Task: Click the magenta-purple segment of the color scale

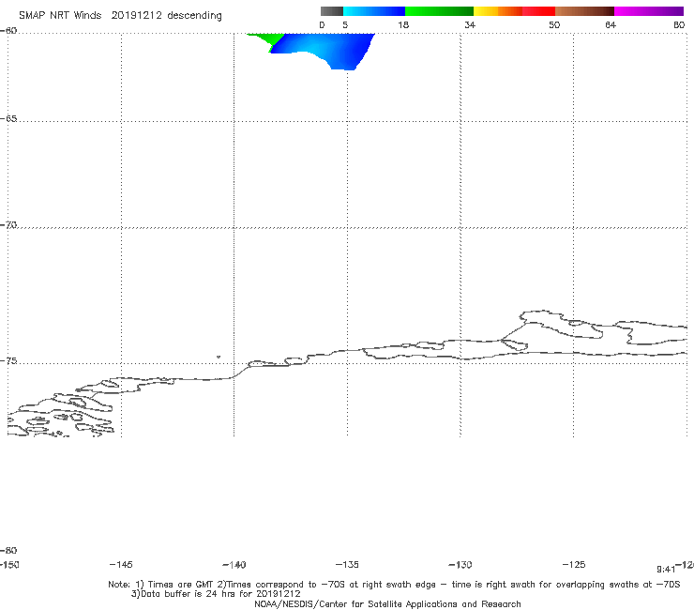Action: 649,11
